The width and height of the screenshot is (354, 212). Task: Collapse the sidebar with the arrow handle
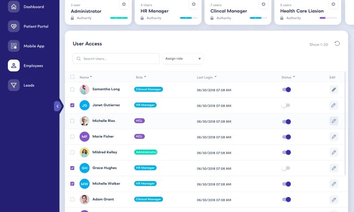click(58, 106)
